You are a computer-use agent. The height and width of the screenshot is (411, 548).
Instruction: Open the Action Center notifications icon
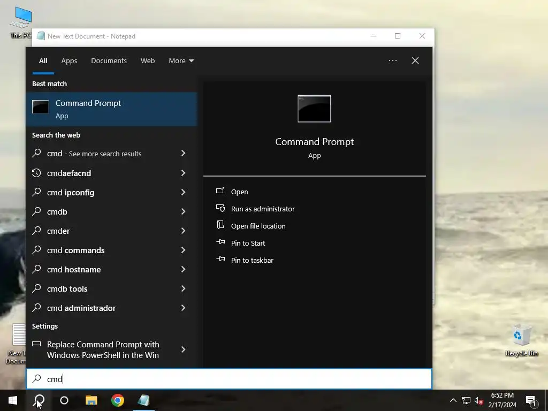(531, 401)
